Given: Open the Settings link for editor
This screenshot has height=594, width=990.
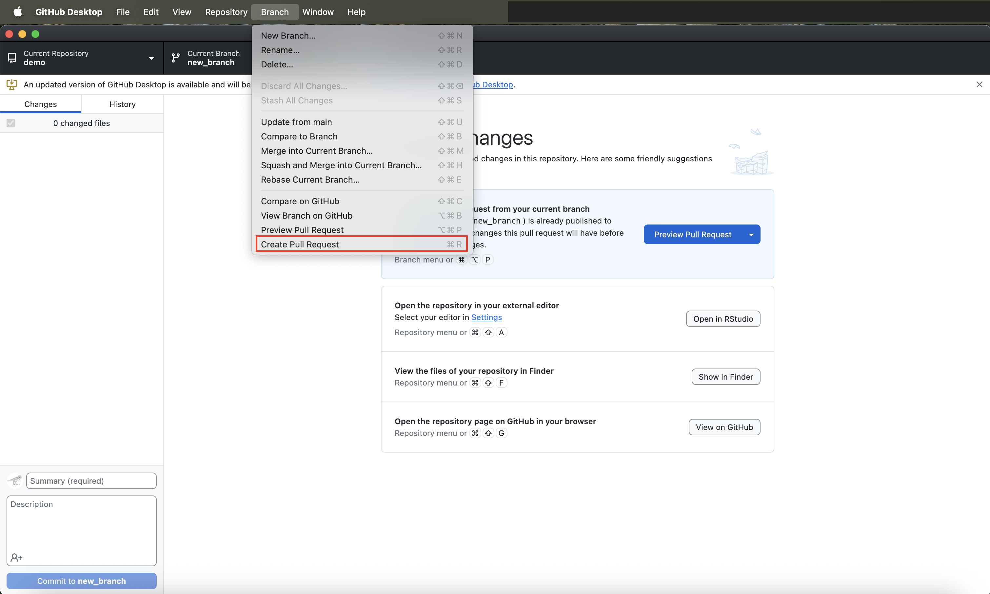Looking at the screenshot, I should (486, 317).
